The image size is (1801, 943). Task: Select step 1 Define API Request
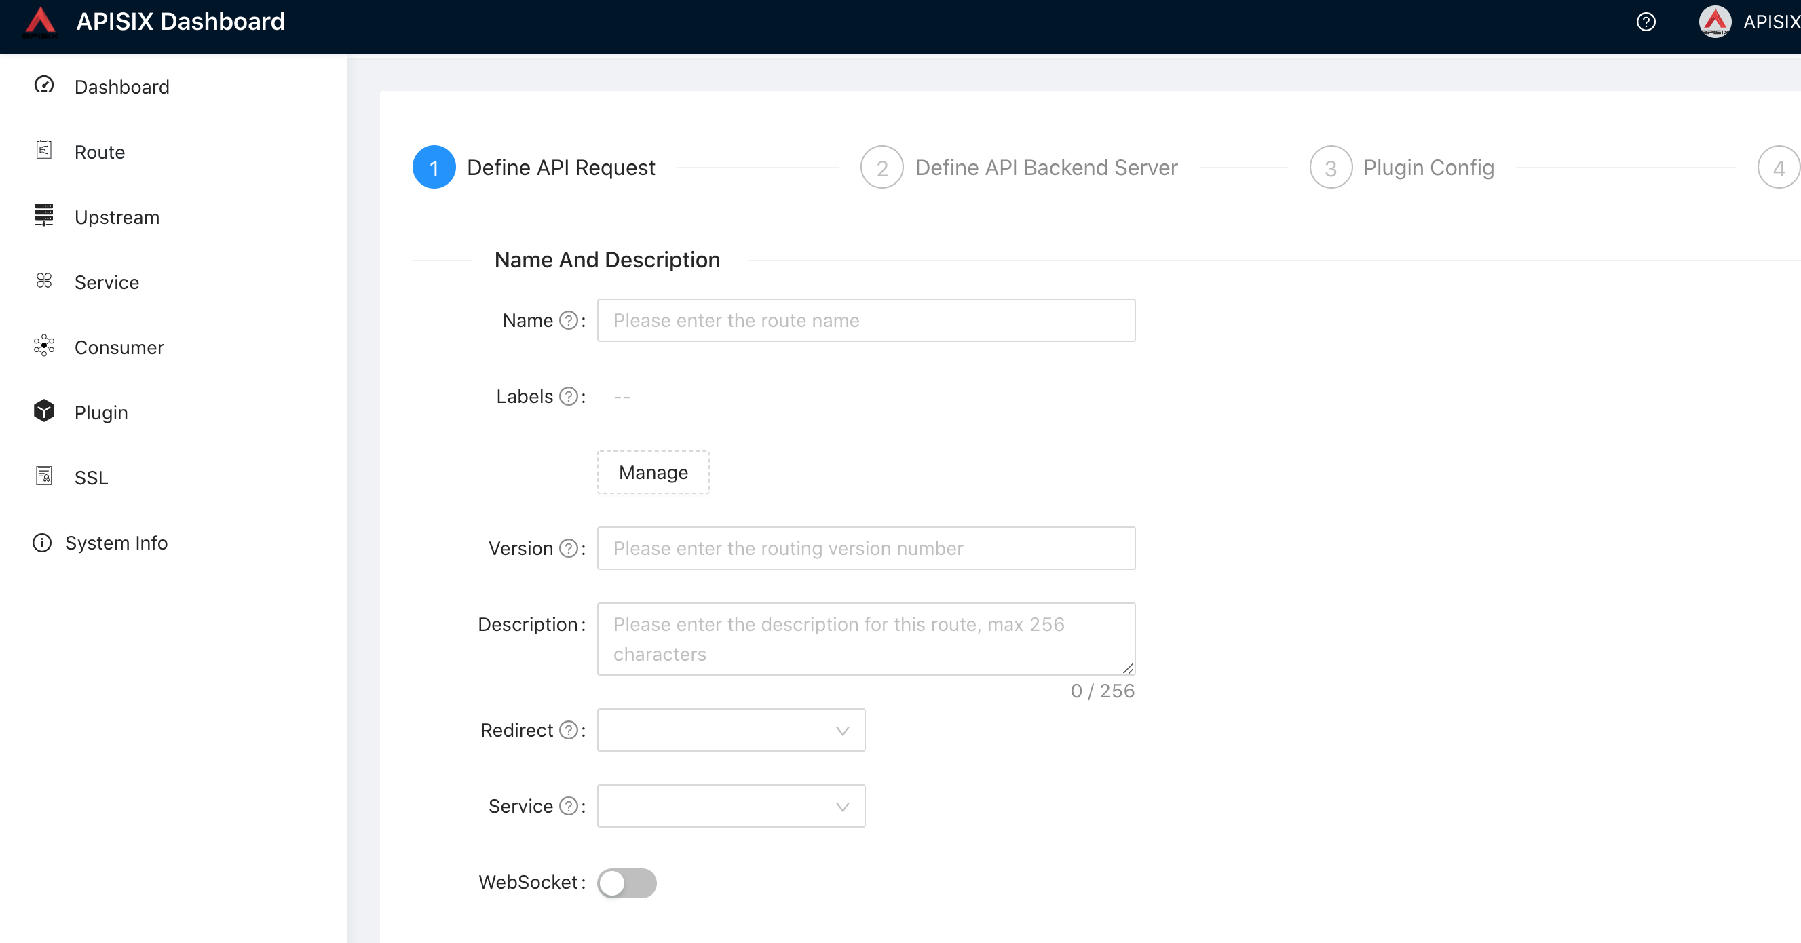(x=534, y=168)
